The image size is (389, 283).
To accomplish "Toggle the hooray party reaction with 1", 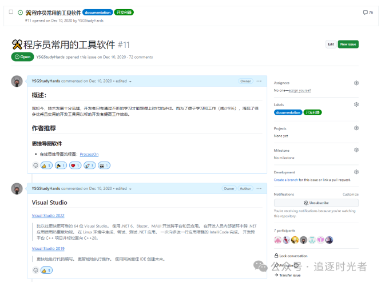I will tap(61, 165).
